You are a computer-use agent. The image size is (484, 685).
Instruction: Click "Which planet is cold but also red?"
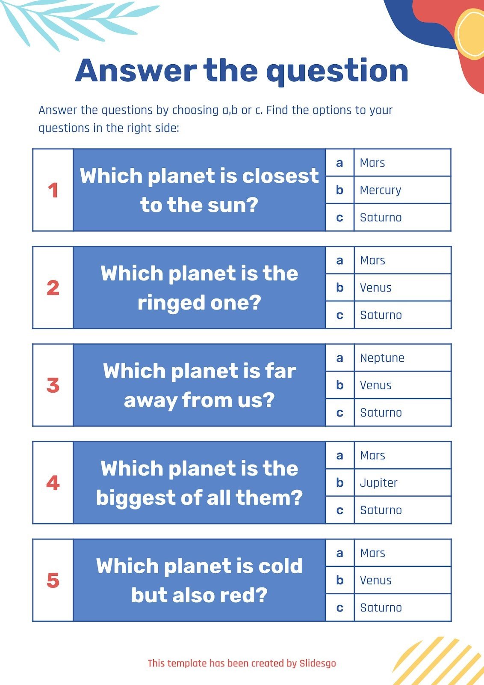[x=199, y=581]
